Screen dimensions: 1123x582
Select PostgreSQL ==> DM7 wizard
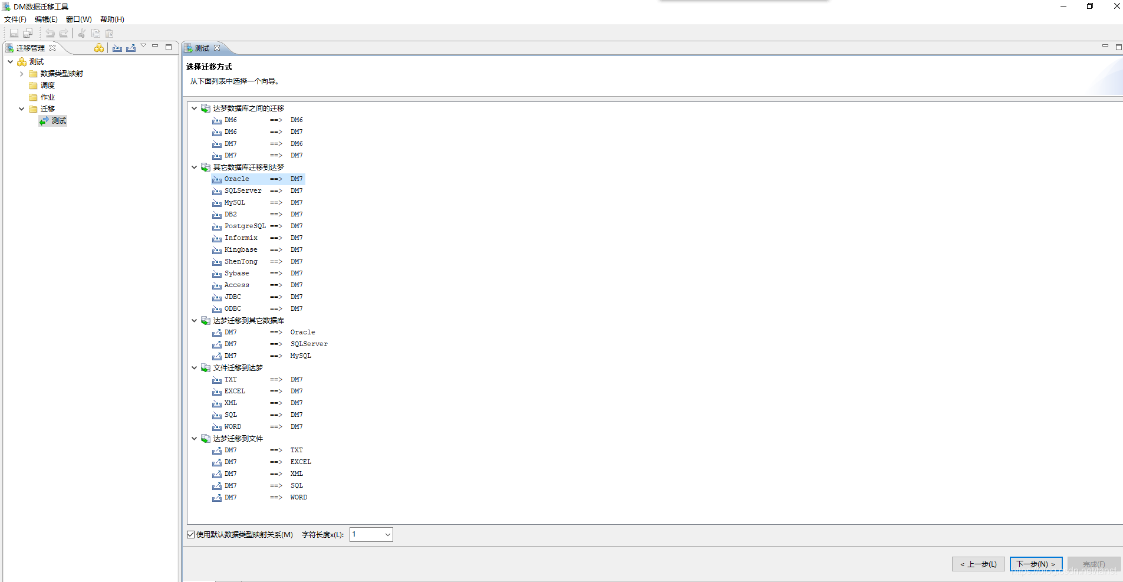tap(258, 226)
